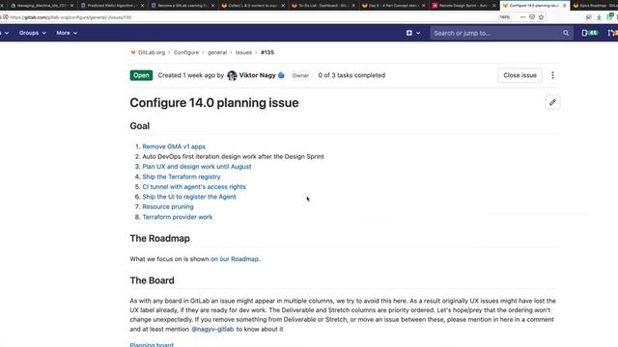Open CI tunnel with agent's access rights
The height and width of the screenshot is (347, 618).
point(194,186)
